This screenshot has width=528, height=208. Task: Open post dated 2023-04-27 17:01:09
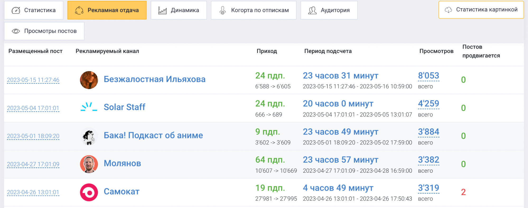33,164
